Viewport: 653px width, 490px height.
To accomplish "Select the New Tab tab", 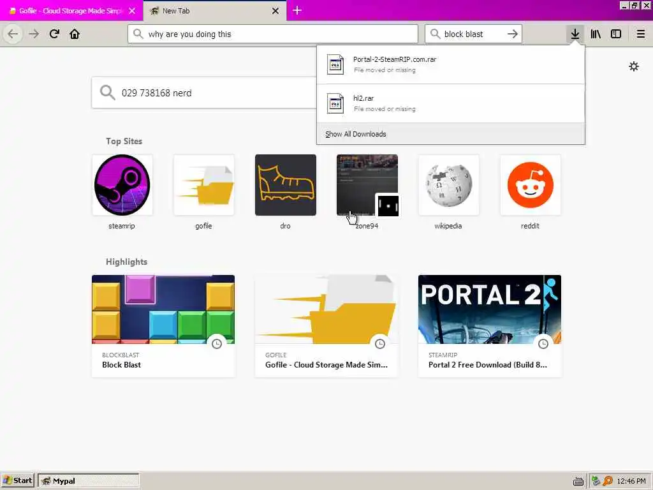I will click(x=215, y=11).
